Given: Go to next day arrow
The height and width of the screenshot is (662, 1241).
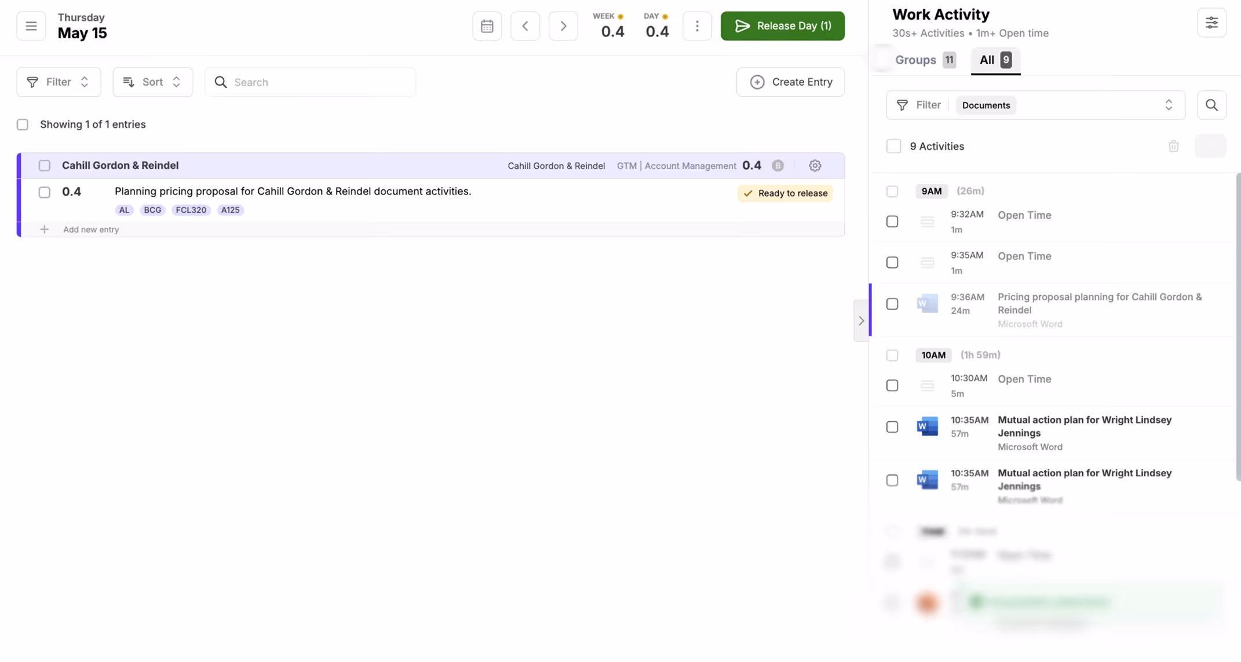Looking at the screenshot, I should [x=563, y=26].
